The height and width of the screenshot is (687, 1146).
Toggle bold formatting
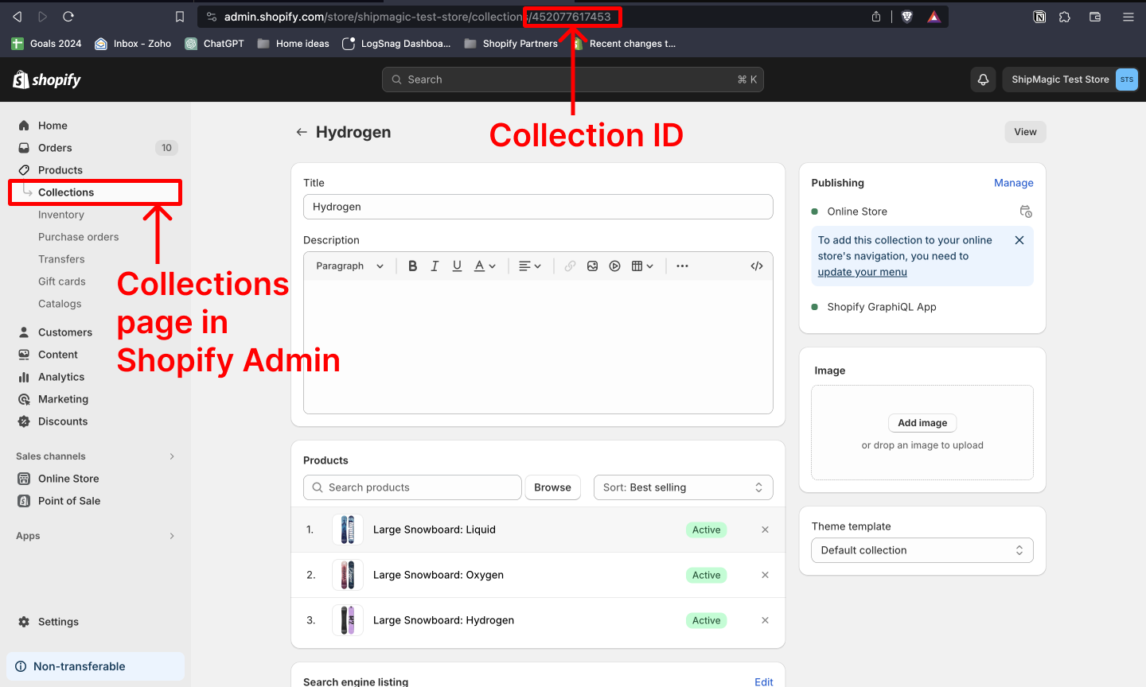[412, 266]
